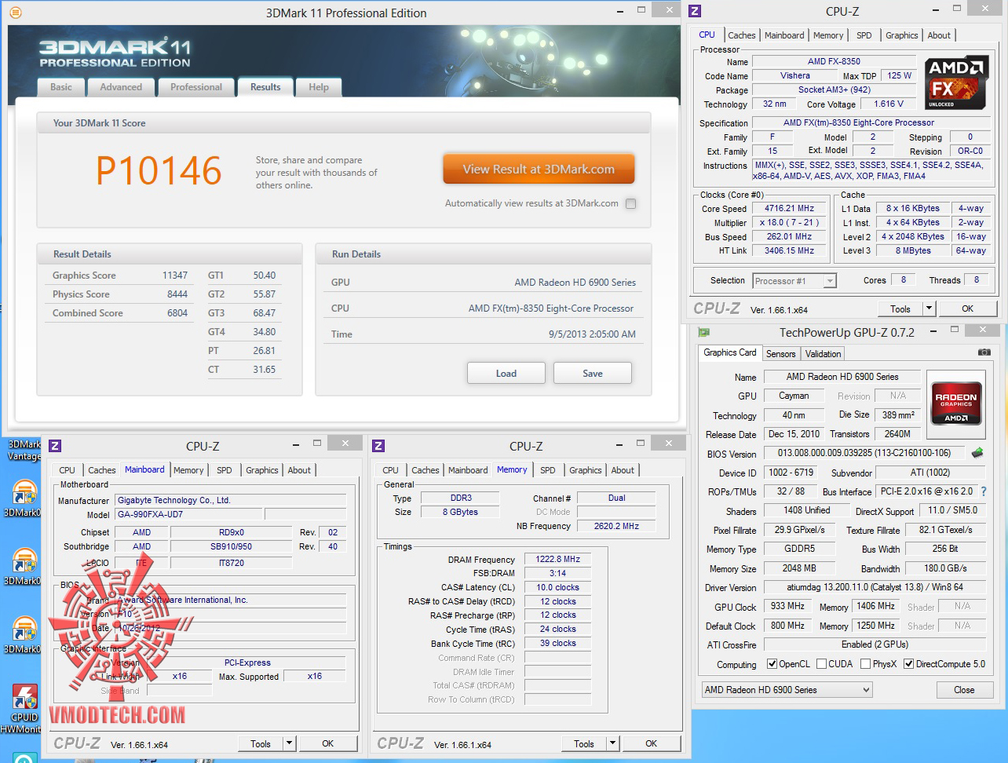Click the GPU Clock value 933 MHz
This screenshot has height=763, width=1008.
pos(787,606)
